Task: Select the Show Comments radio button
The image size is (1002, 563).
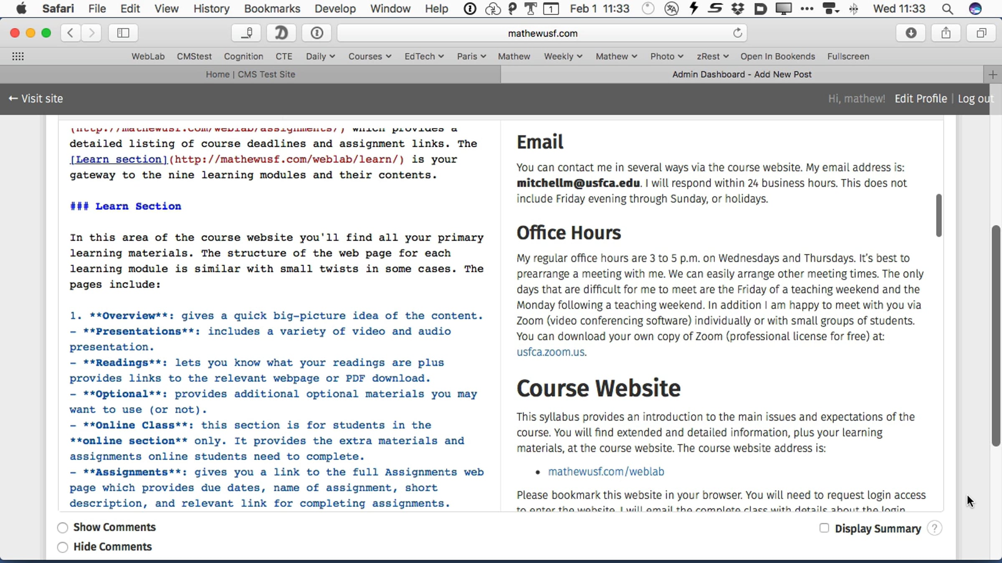Action: coord(63,528)
